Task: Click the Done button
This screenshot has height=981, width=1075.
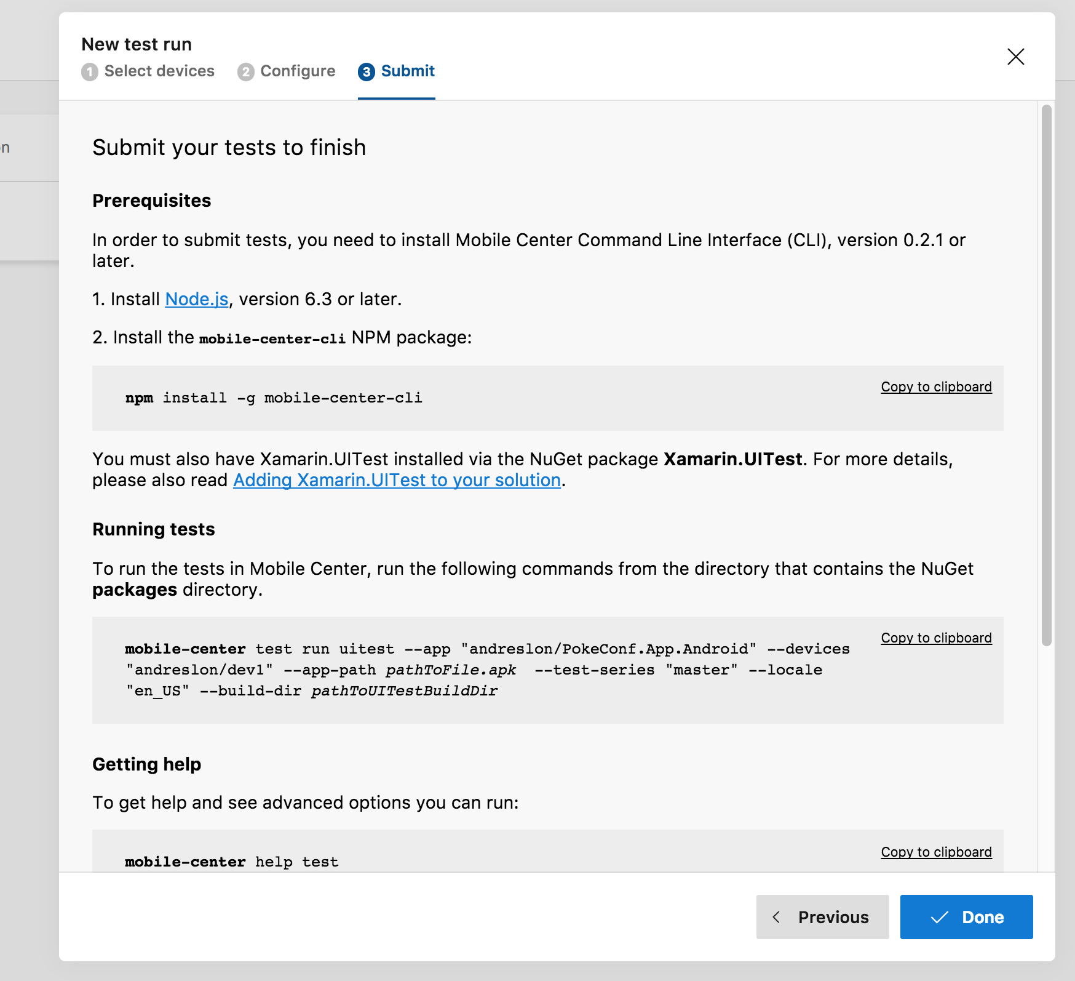Action: coord(966,917)
